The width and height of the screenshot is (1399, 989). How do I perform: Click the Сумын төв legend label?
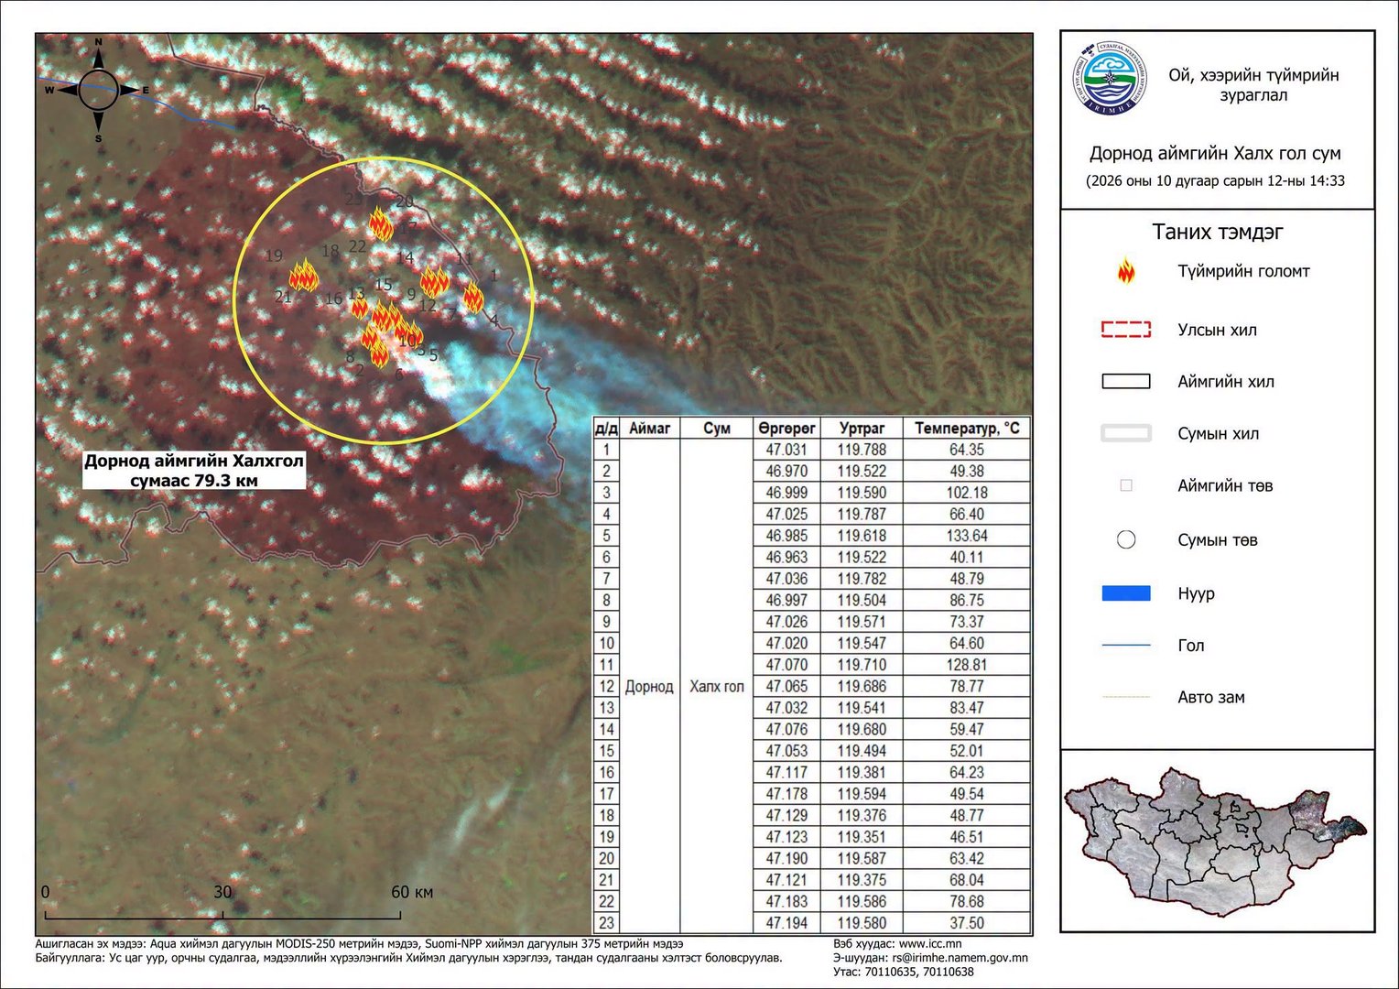1218,539
